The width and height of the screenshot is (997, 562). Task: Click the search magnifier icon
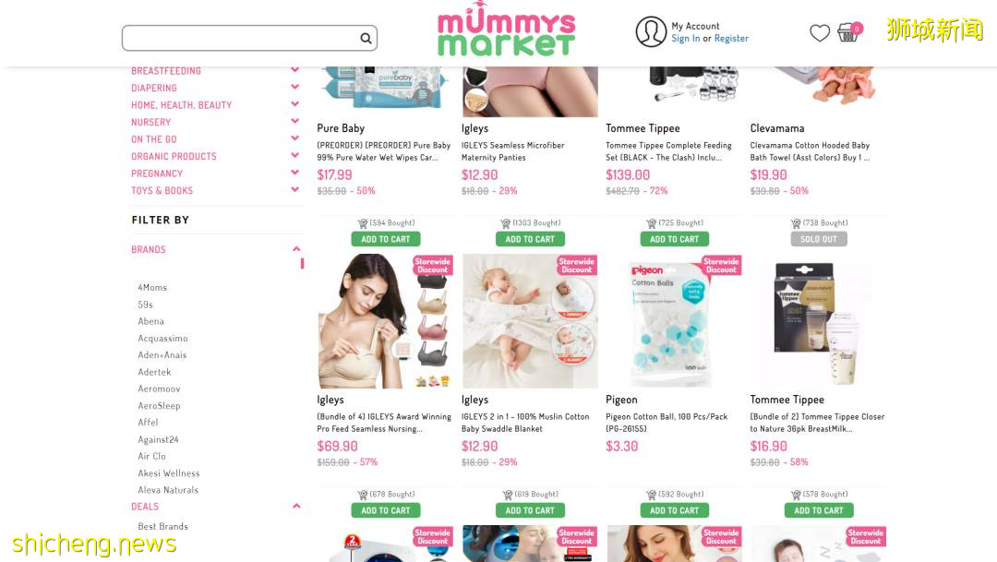366,38
